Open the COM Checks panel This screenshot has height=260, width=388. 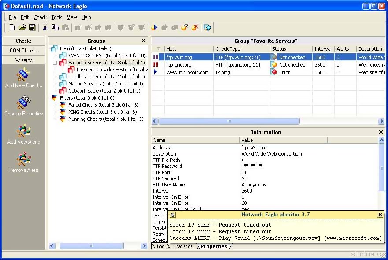point(24,51)
